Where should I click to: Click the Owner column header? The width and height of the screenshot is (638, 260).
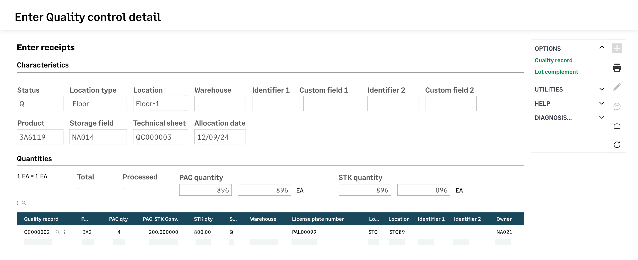coord(504,219)
